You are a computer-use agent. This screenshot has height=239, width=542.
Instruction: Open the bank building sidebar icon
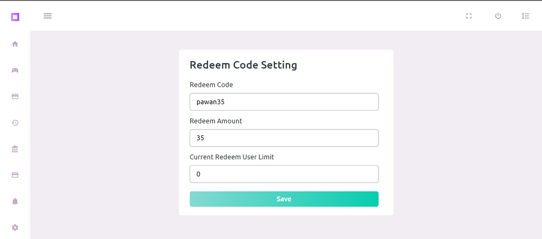(15, 149)
